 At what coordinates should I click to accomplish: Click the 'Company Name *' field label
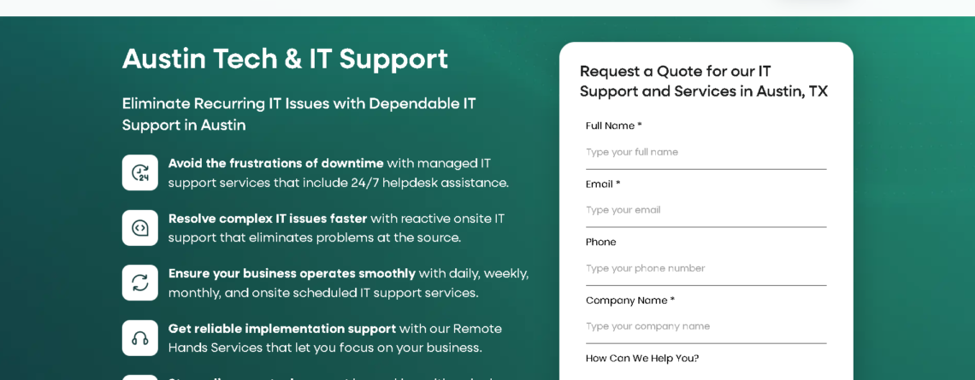(x=630, y=301)
